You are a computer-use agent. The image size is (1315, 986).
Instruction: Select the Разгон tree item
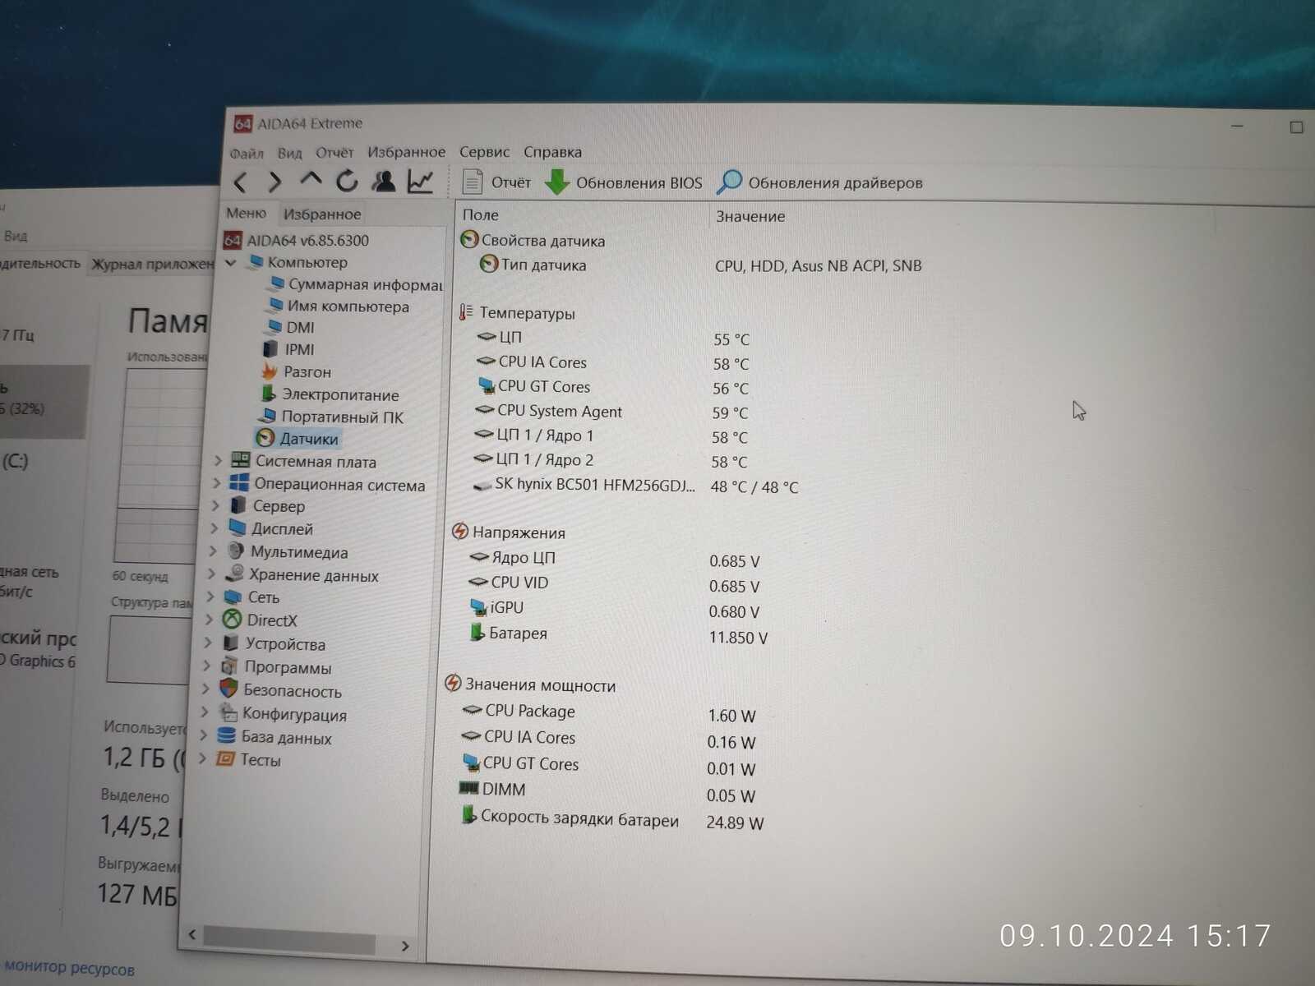pyautogui.click(x=297, y=371)
